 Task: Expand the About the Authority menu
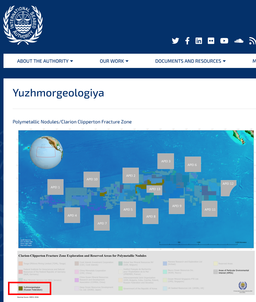[45, 61]
